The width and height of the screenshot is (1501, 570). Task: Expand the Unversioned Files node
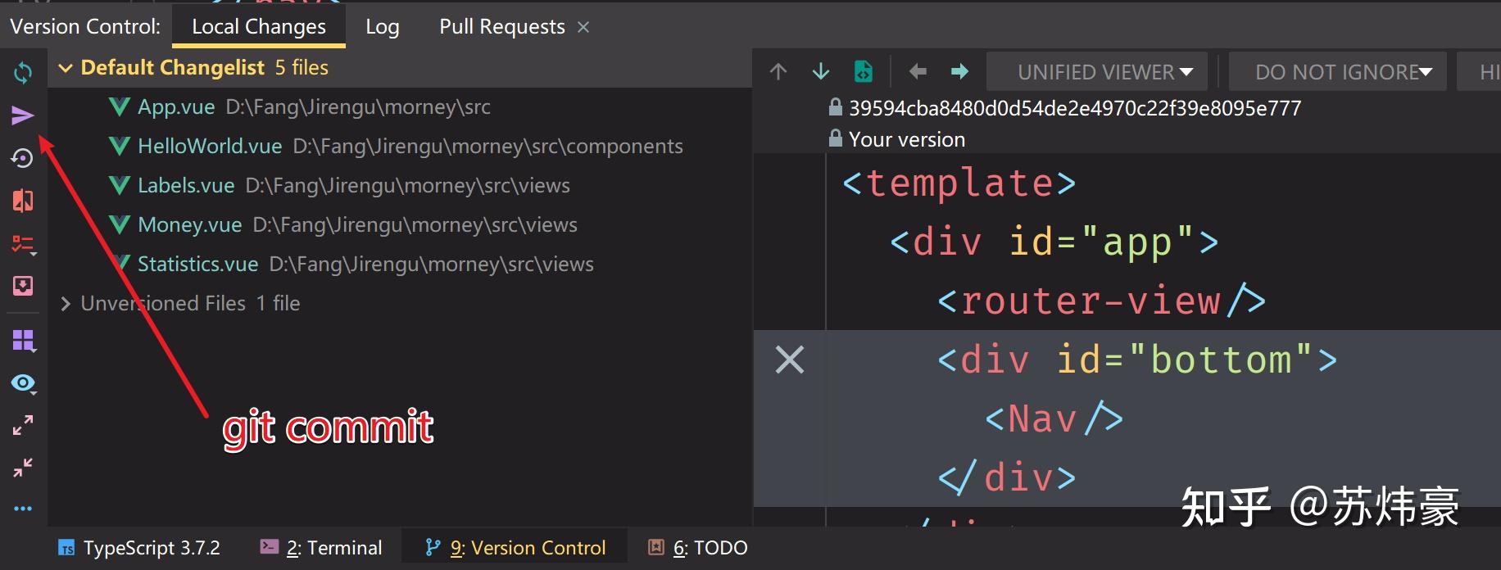click(66, 304)
